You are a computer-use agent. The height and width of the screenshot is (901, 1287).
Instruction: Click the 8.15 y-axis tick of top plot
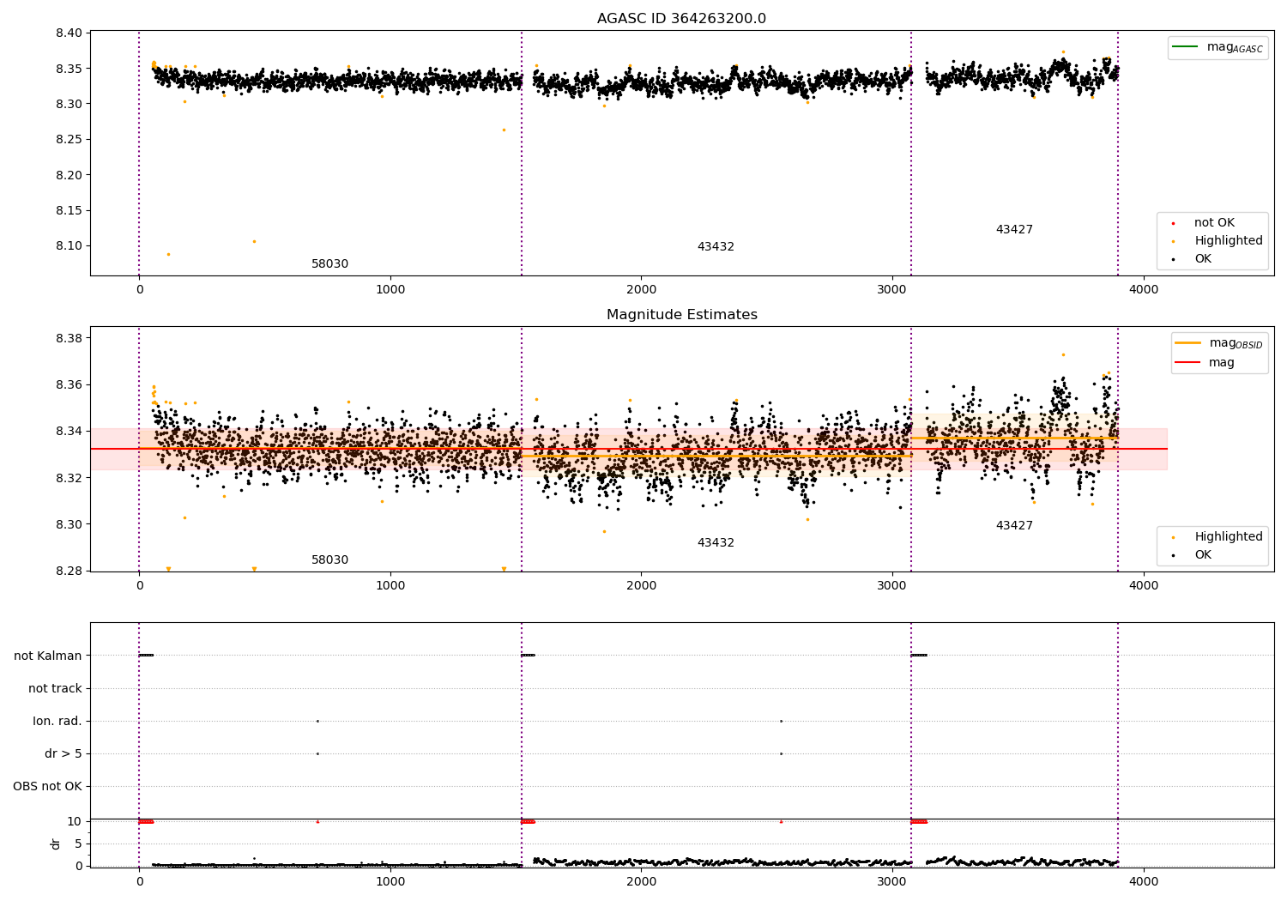69,210
